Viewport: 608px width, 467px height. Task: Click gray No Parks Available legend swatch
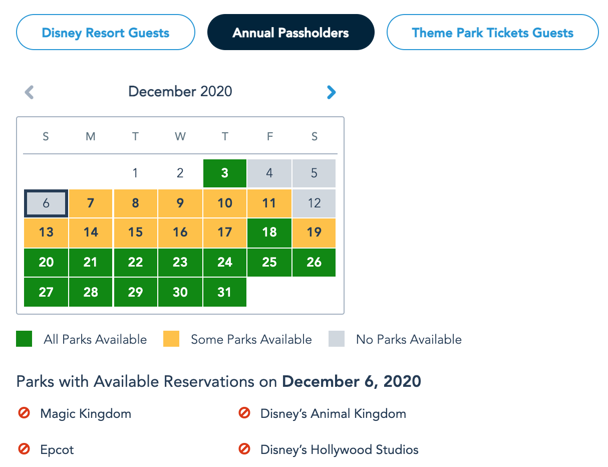[337, 339]
